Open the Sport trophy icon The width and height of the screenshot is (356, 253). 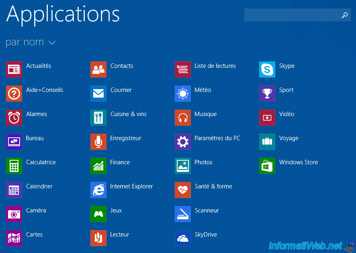pyautogui.click(x=267, y=94)
